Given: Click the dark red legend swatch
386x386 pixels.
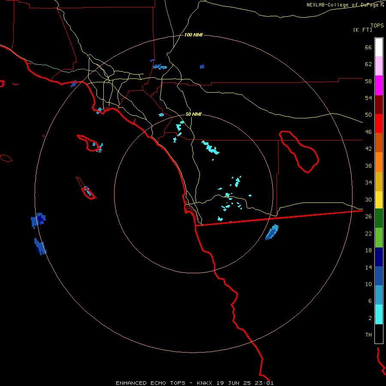Looking at the screenshot, I should 379,105.
